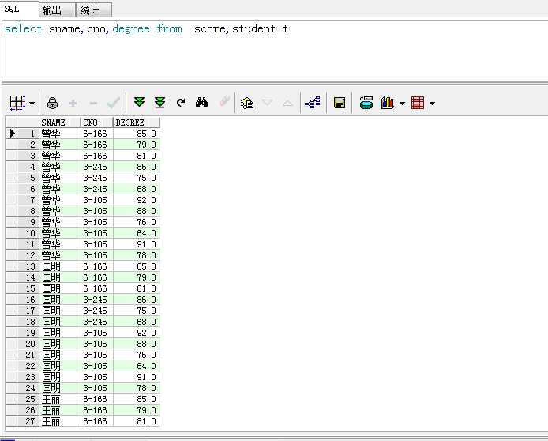Click the single record view icon
This screenshot has height=441, width=548.
247,103
